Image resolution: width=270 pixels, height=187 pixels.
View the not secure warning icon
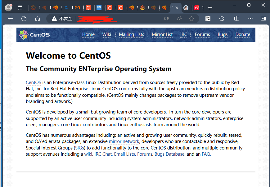pyautogui.click(x=54, y=19)
